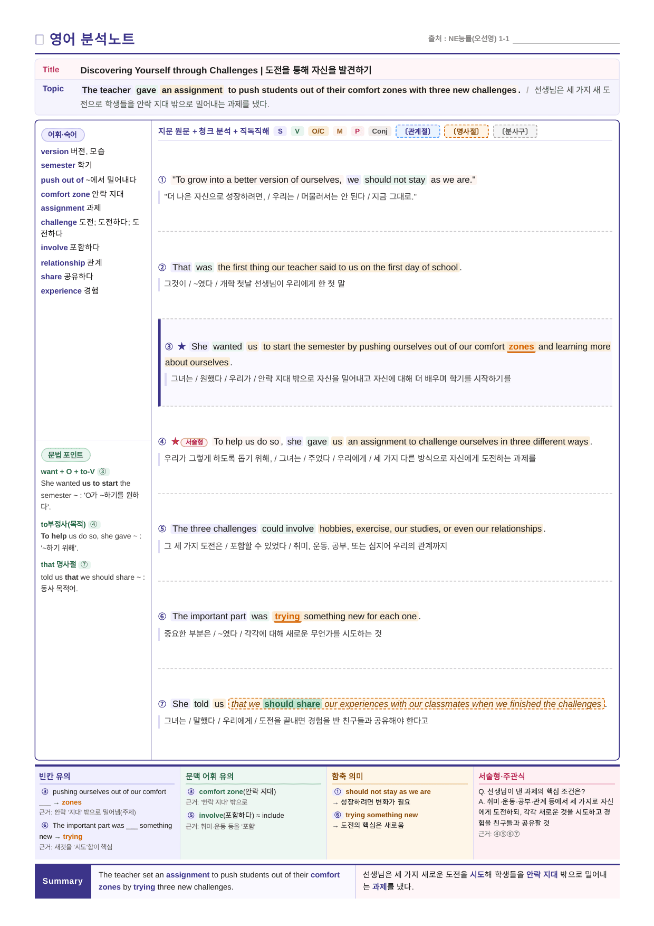Click the heading 지문 원문 + 청크 분석 + 직독직해
The width and height of the screenshot is (654, 926).
pos(214,131)
